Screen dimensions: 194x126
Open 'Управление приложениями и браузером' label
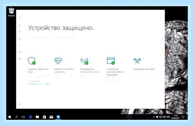pyautogui.click(x=115, y=72)
